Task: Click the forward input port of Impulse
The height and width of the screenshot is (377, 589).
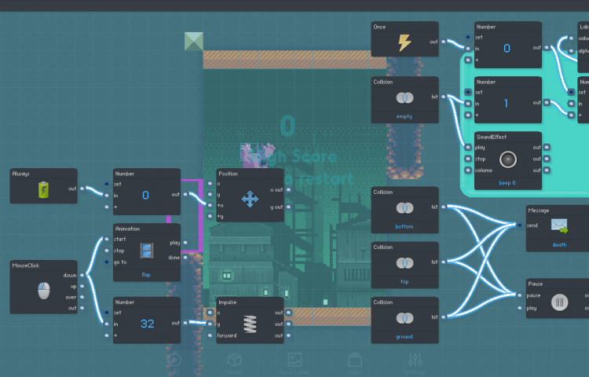Action: click(x=210, y=335)
